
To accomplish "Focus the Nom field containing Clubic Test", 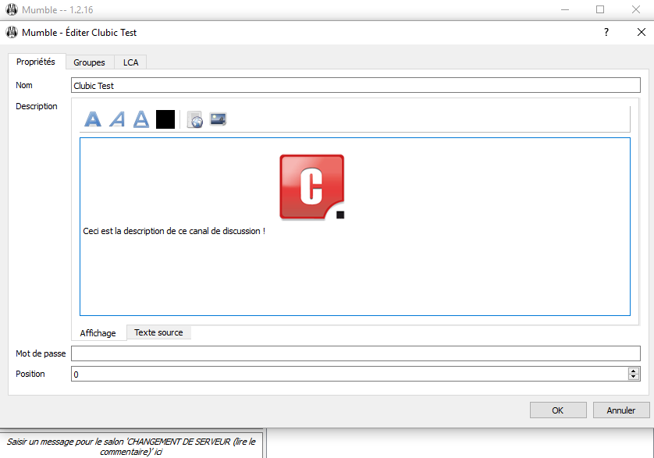I will pos(356,86).
